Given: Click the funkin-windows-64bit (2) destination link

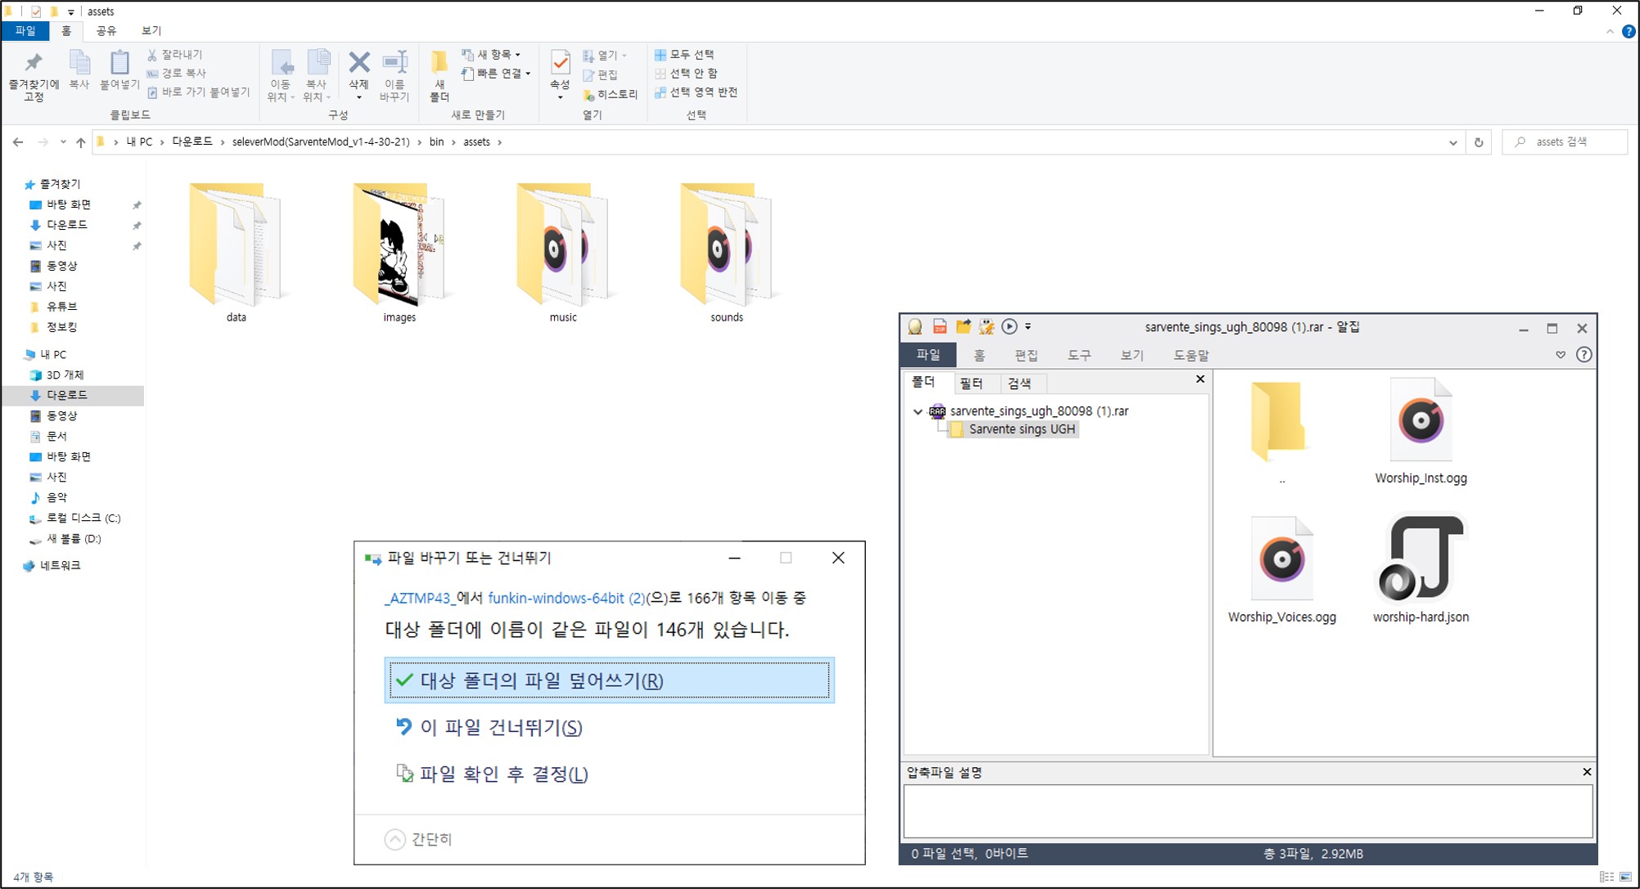Looking at the screenshot, I should click(x=566, y=598).
